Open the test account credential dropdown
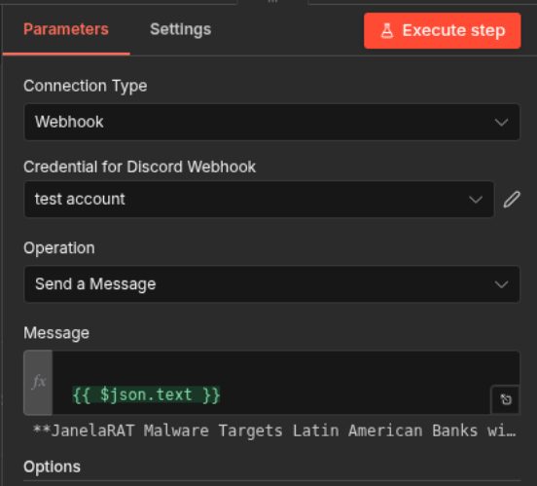Viewport: 537px width, 486px height. coord(259,199)
